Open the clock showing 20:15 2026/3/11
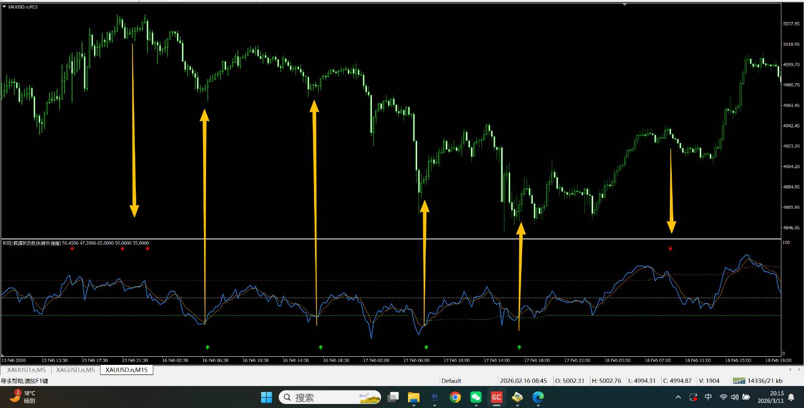Viewport: 804px width, 408px height. (771, 397)
